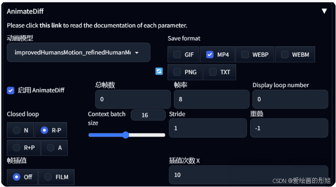This screenshot has height=187, width=336.
Task: Click the Display loop number field
Action: pos(290,99)
